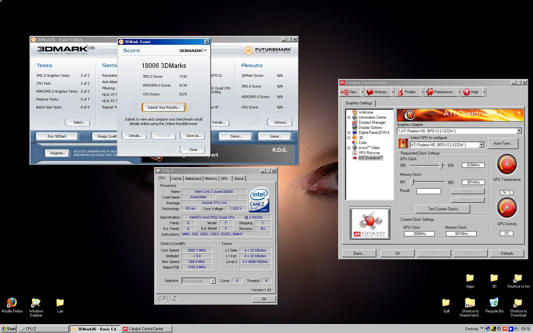Open the 3D desktop folder
Screen dimensions: 533x333
(494, 280)
